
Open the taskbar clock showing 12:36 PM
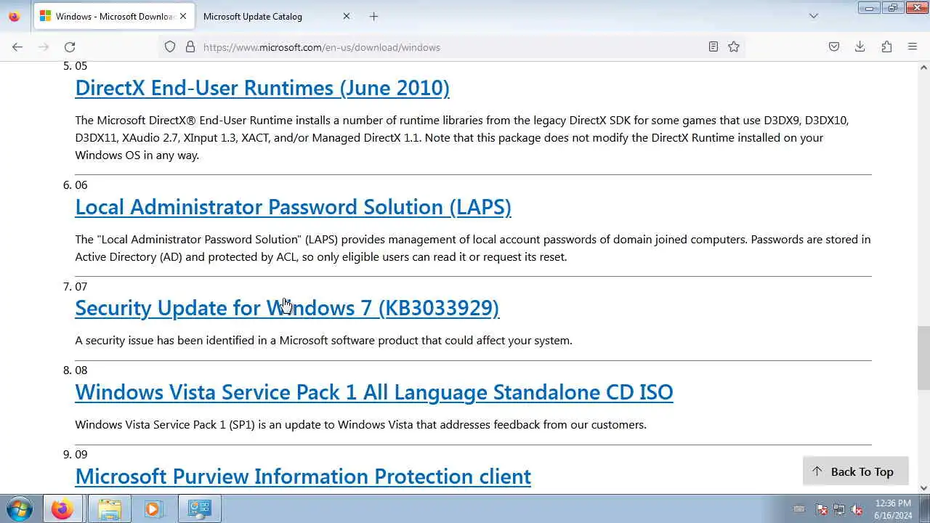pyautogui.click(x=893, y=509)
